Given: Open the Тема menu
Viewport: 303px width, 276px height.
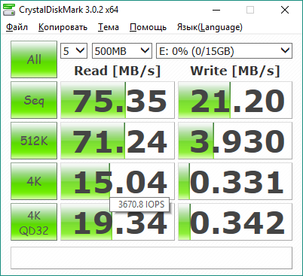Looking at the screenshot, I should pyautogui.click(x=109, y=27).
